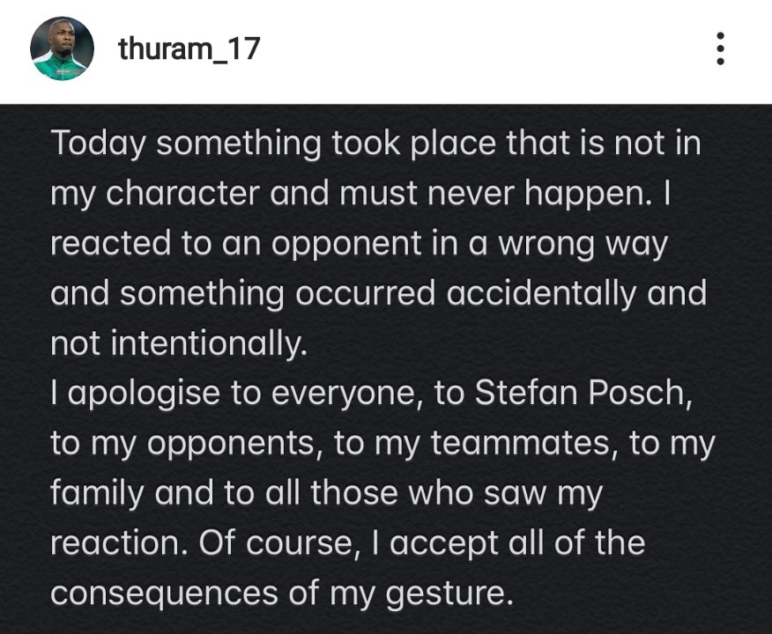Tap the apology statement image post
Image resolution: width=772 pixels, height=634 pixels.
pos(386,369)
